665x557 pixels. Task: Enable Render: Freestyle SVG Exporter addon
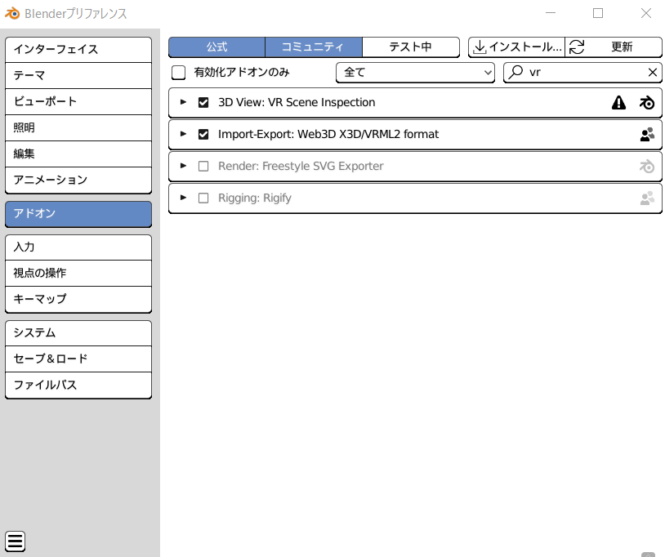point(203,166)
